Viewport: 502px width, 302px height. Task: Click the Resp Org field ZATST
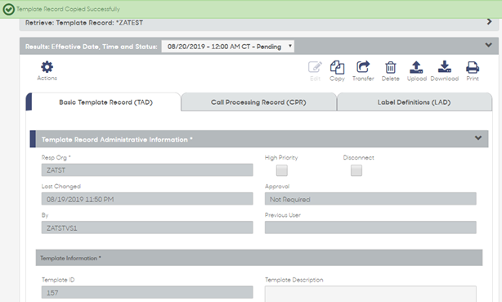147,170
